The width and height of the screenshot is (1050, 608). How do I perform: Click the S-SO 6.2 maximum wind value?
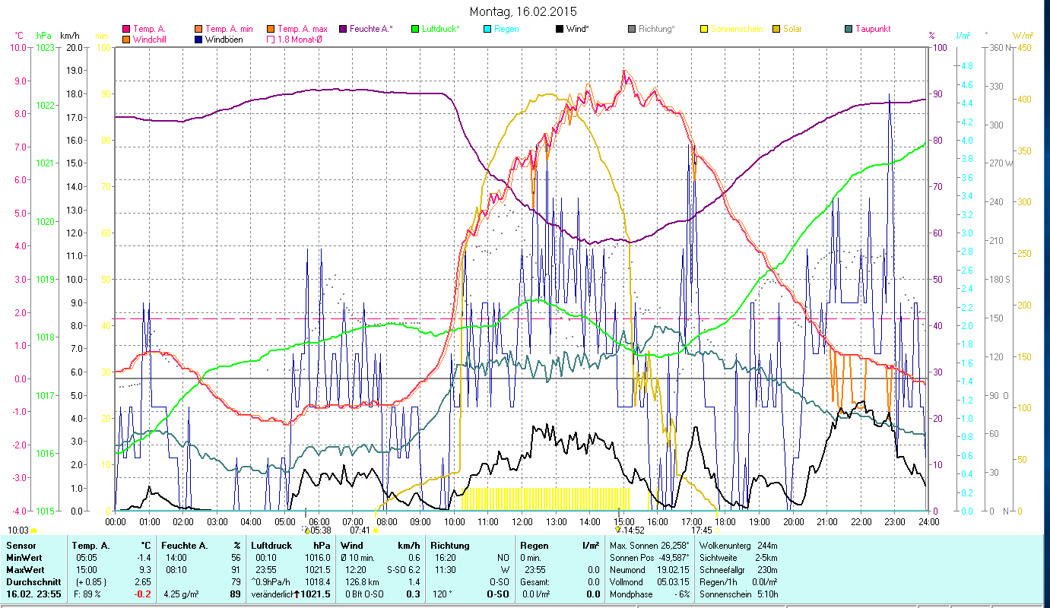coord(404,569)
